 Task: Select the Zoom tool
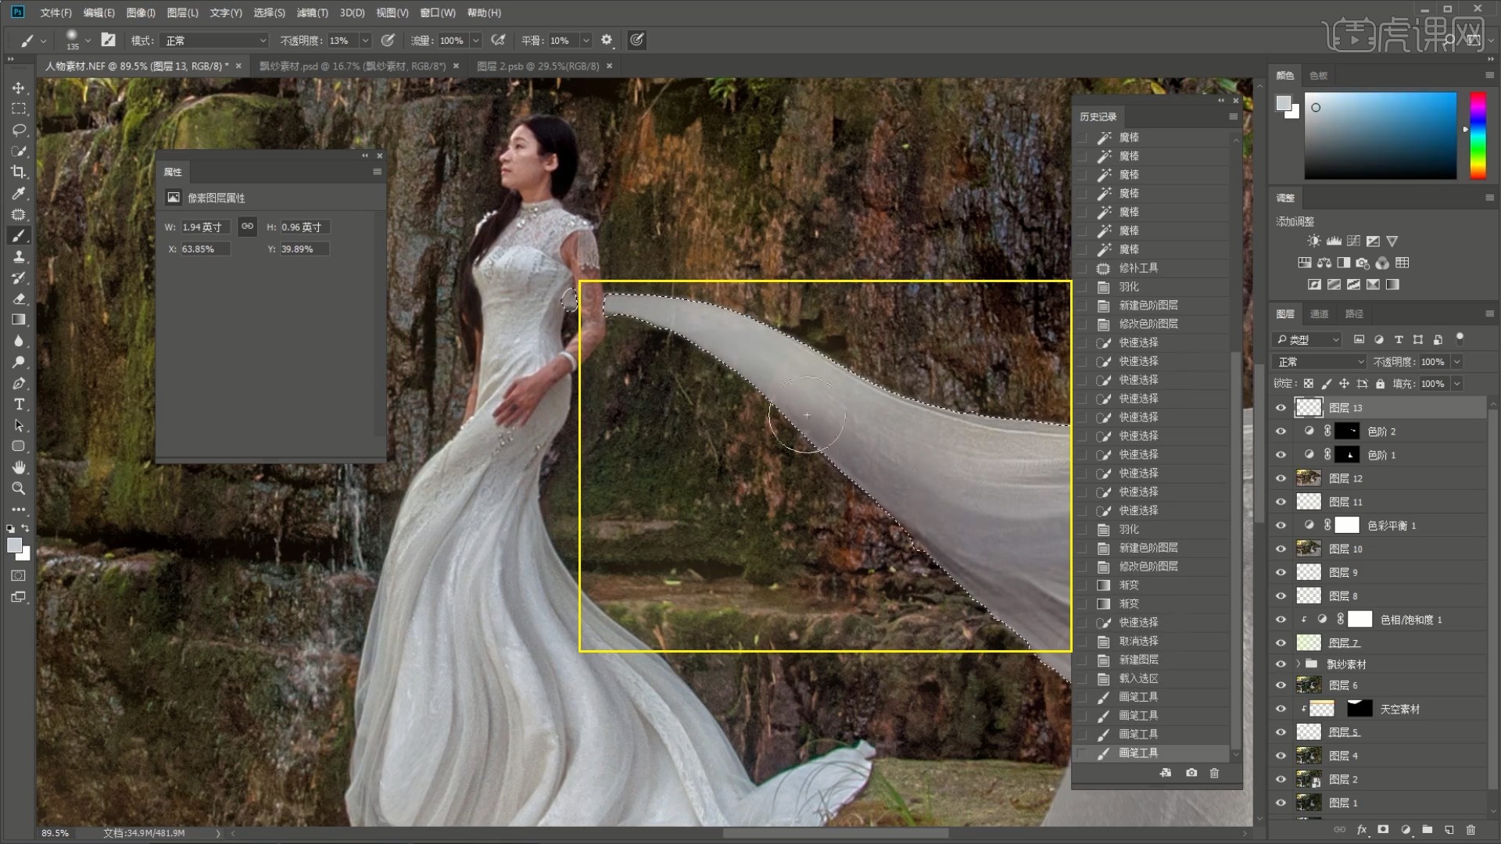tap(19, 488)
